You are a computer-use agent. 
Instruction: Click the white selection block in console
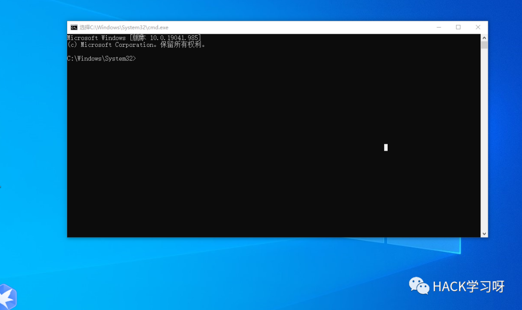point(386,147)
